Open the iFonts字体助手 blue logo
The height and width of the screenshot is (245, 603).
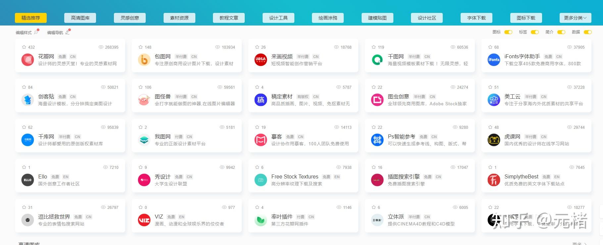[x=494, y=60]
